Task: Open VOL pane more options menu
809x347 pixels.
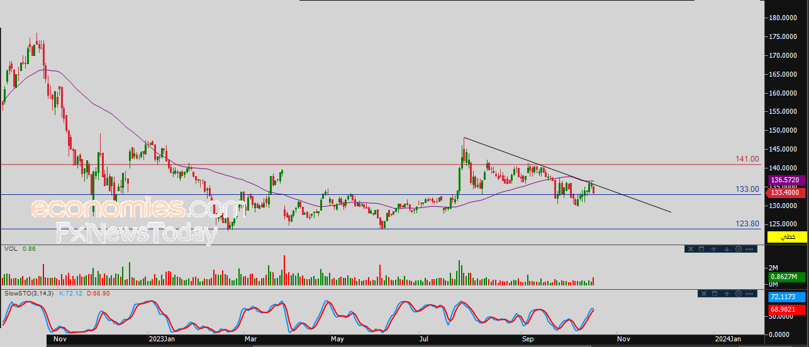Action: [749, 249]
